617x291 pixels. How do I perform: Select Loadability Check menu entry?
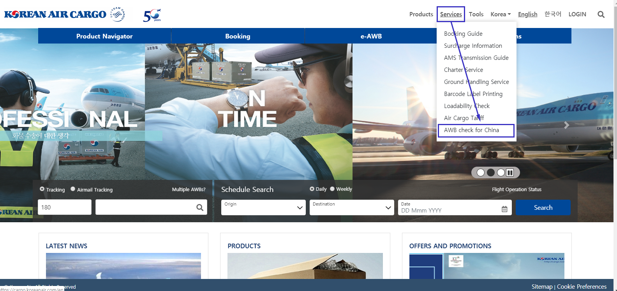(467, 106)
